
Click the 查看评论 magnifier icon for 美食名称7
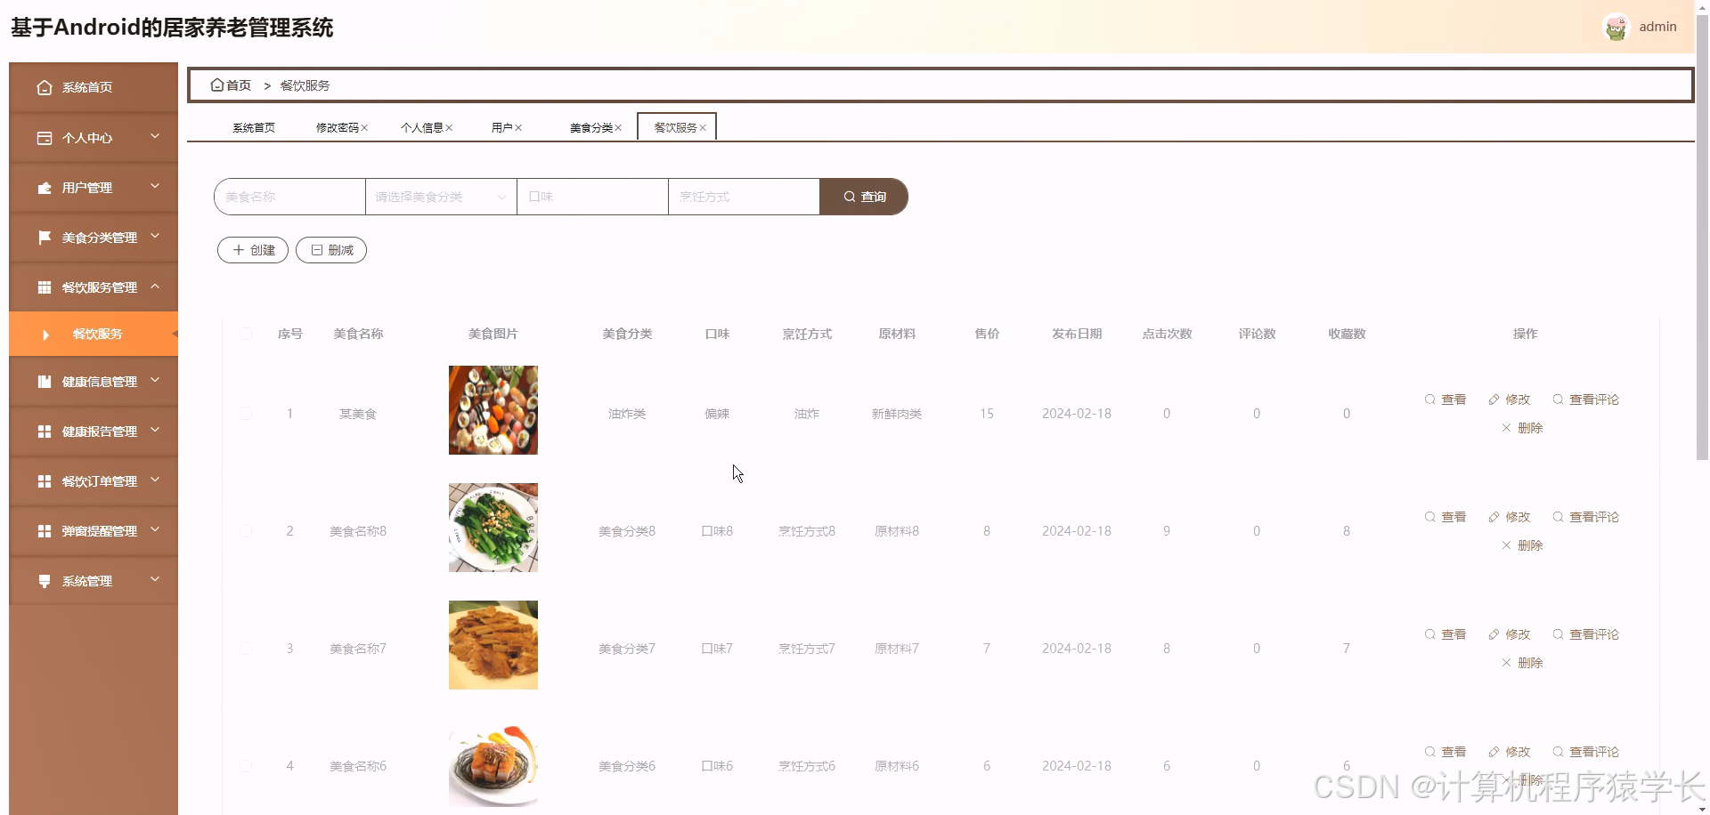[1558, 634]
